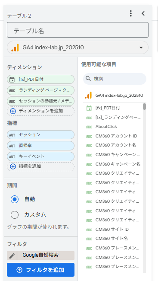Select the 自動 period radio button
Viewport: 158px width, 281px height.
(15, 199)
